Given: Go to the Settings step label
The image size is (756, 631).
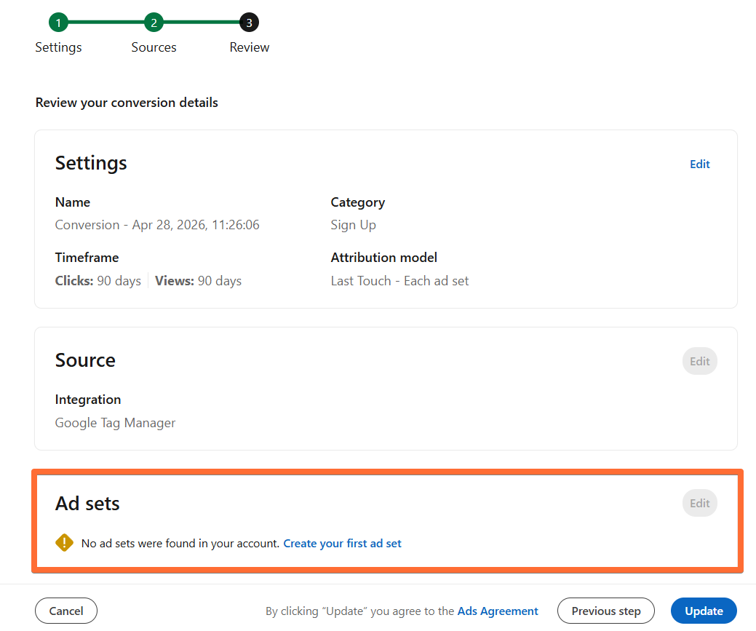Looking at the screenshot, I should [58, 47].
